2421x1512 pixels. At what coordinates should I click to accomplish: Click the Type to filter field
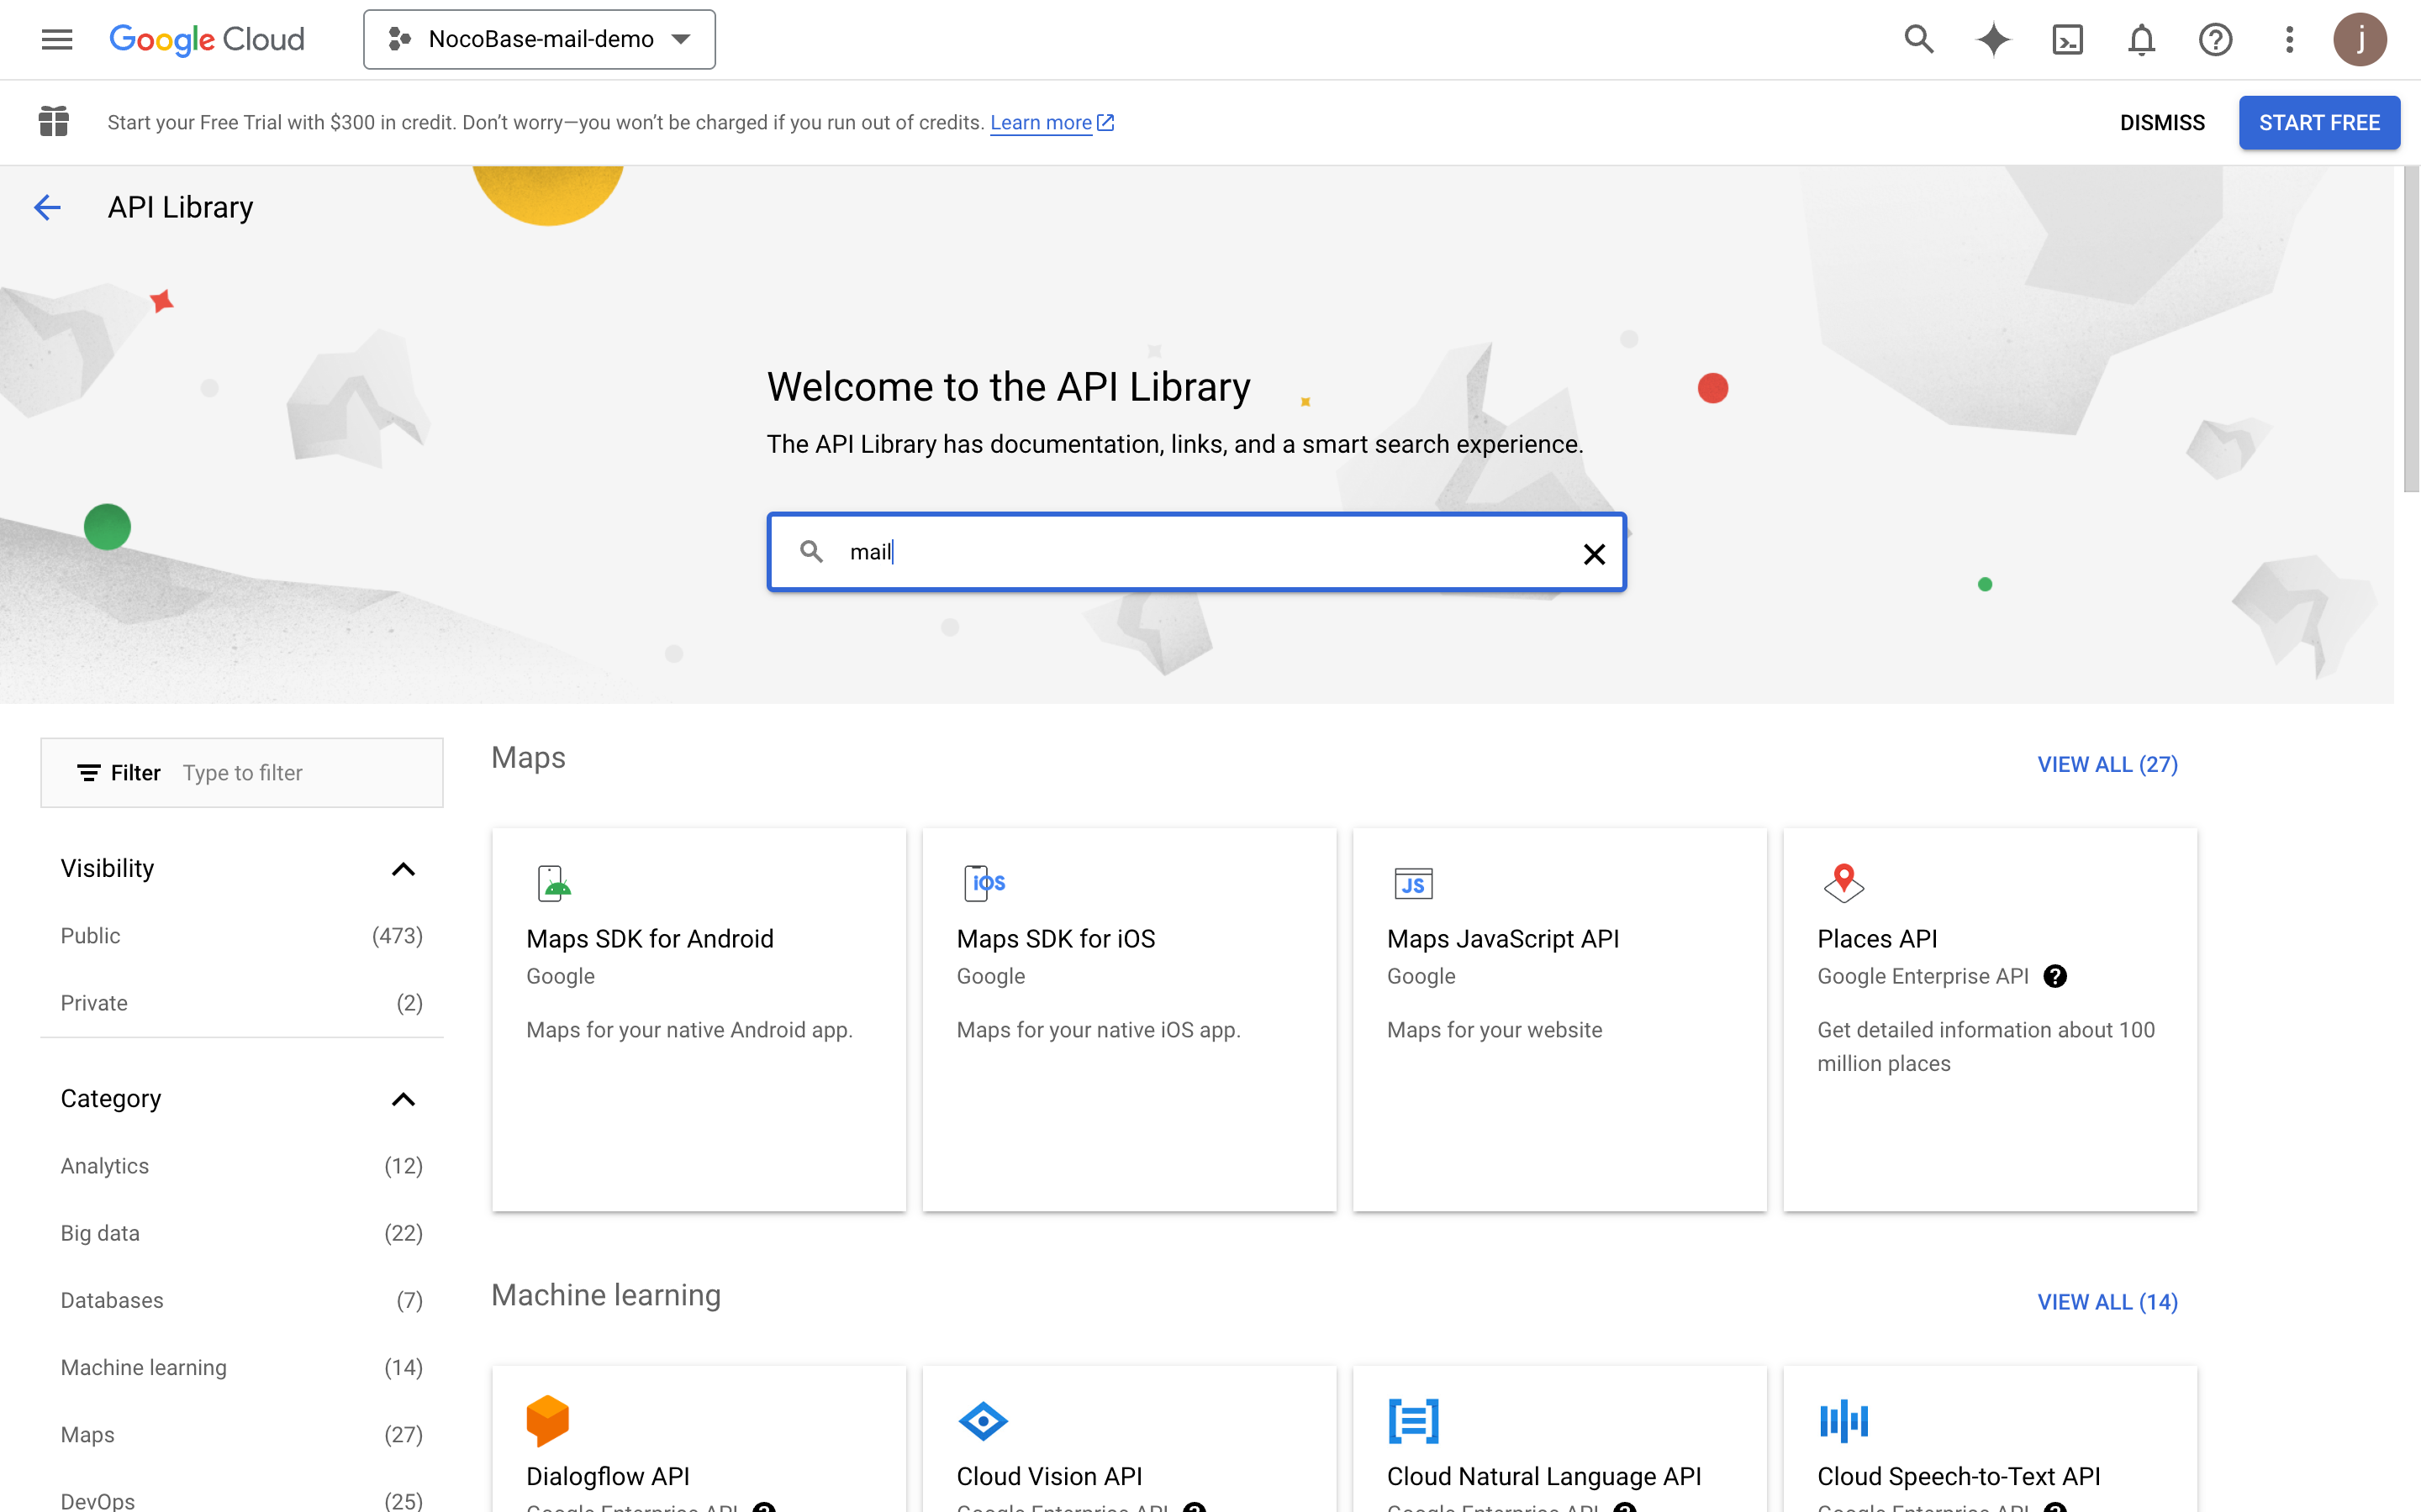pyautogui.click(x=300, y=772)
